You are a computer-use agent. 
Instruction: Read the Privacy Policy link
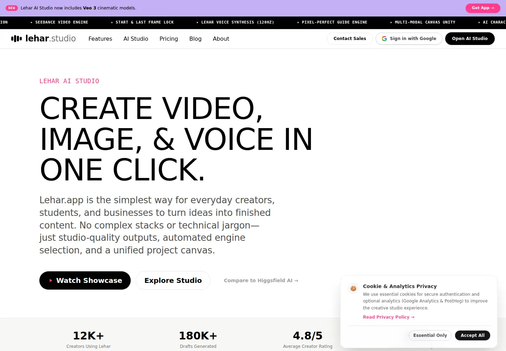389,317
